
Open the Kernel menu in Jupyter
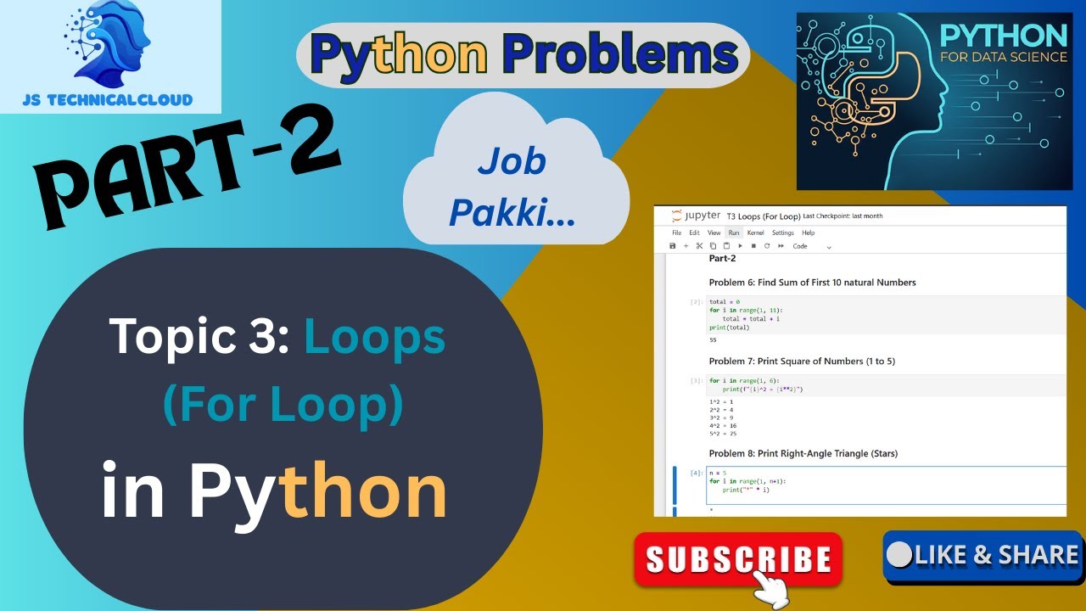(755, 233)
